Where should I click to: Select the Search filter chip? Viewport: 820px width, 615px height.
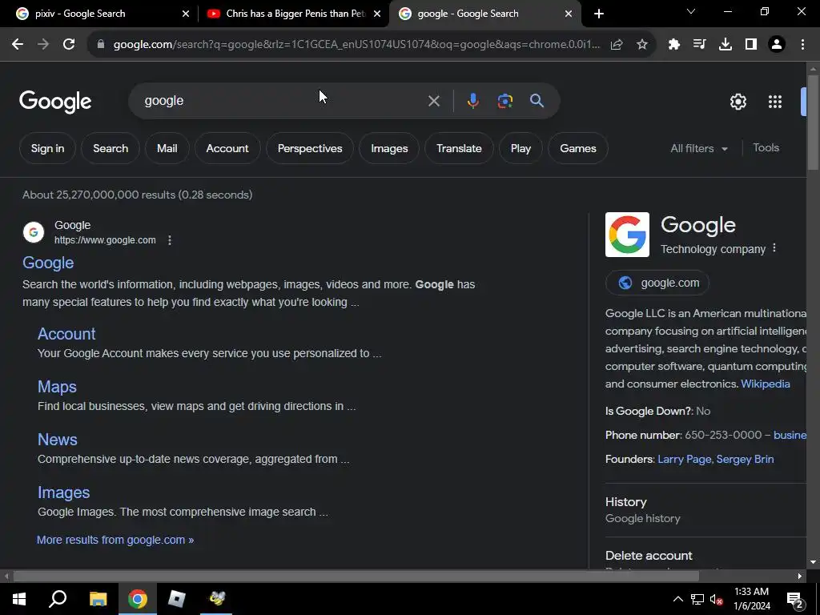click(x=111, y=148)
